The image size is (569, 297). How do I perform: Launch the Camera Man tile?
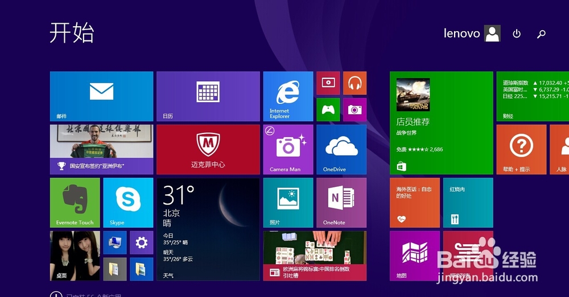point(288,149)
